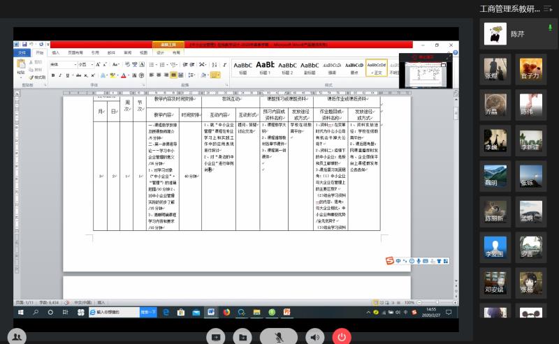Open the shared files folder button

(242, 336)
